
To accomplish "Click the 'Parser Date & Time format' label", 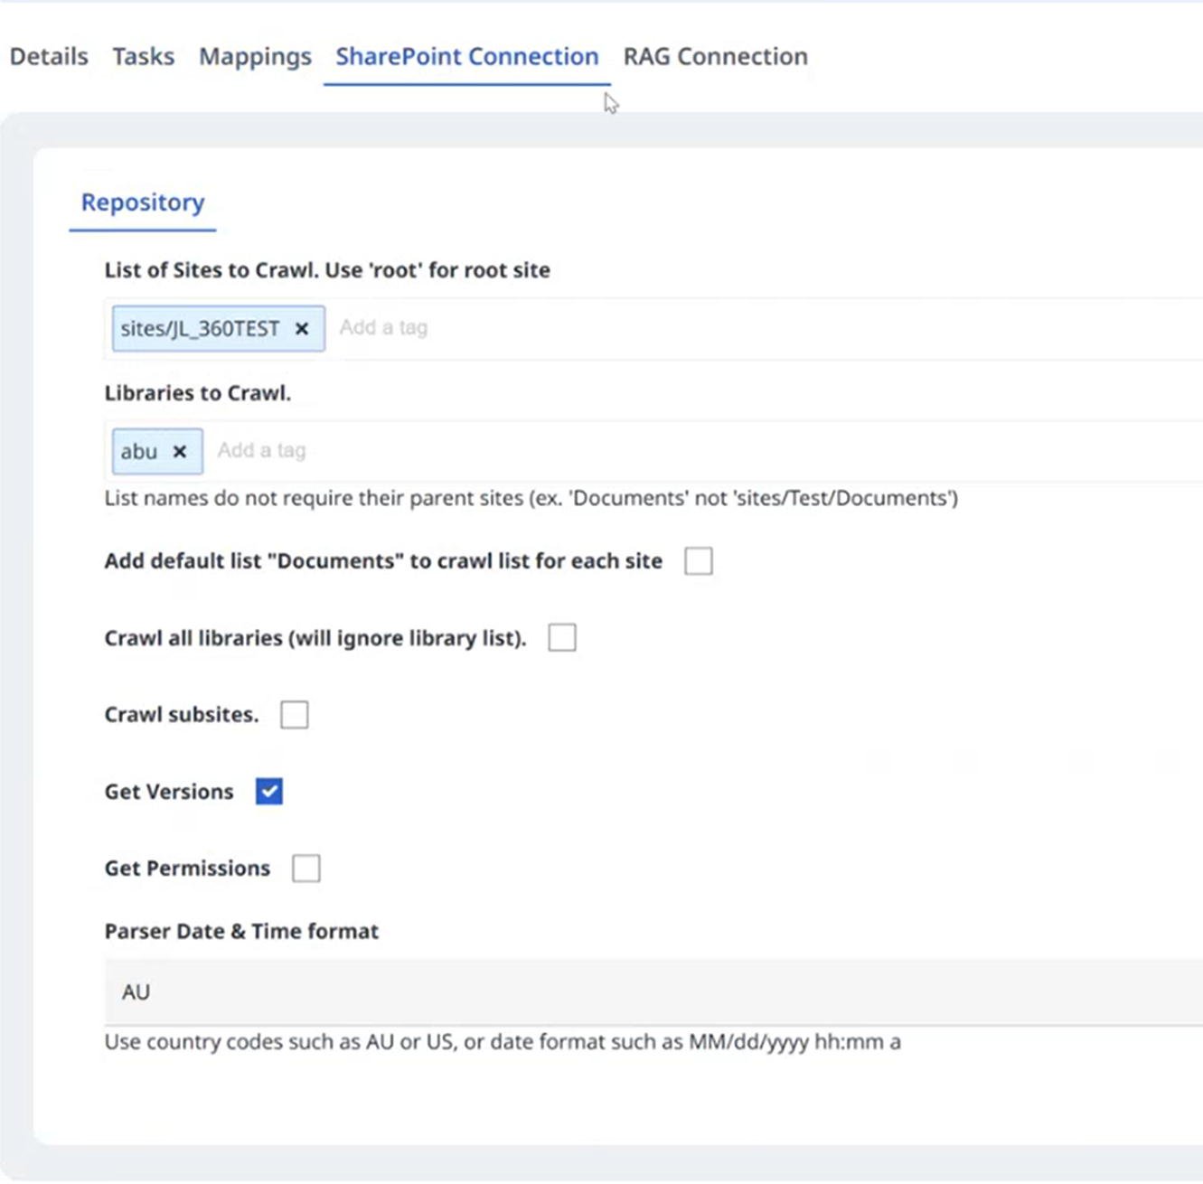I will pos(241,931).
